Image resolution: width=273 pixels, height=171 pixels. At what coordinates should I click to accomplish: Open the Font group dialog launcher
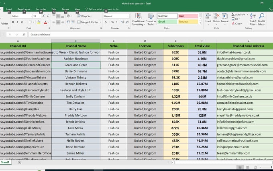pyautogui.click(x=49, y=28)
